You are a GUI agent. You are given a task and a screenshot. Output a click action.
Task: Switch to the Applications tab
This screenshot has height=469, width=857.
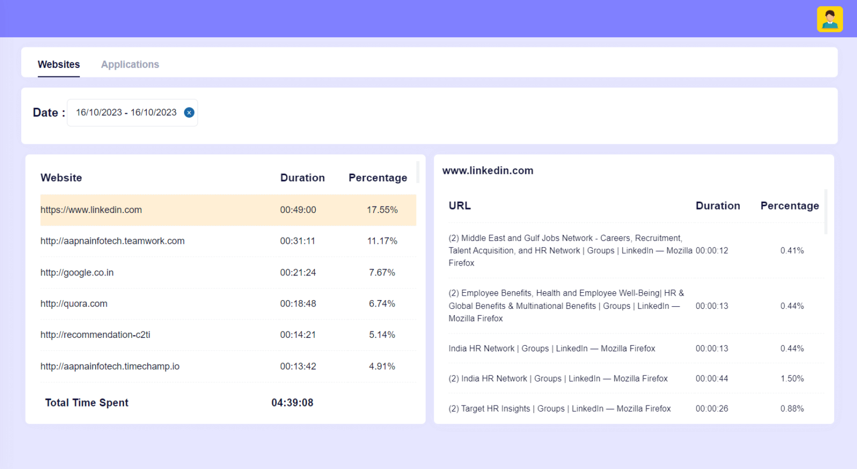click(x=130, y=65)
